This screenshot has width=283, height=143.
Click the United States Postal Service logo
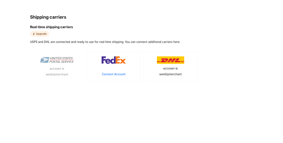57,60
